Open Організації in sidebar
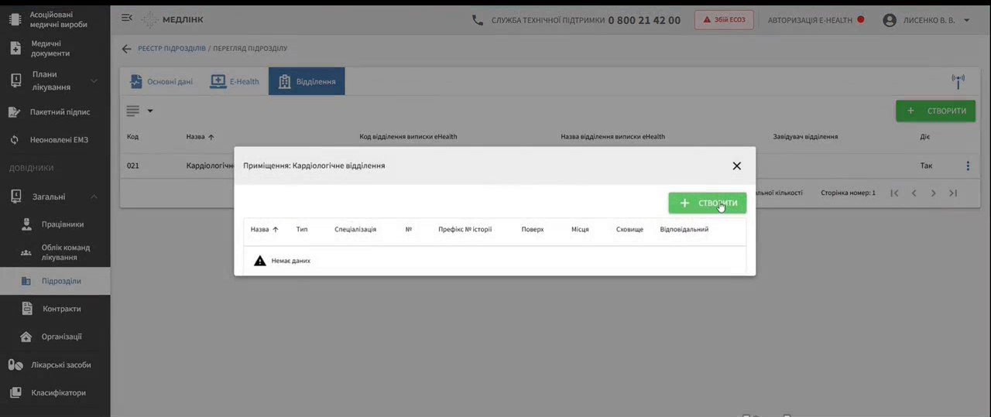The image size is (991, 417). point(55,337)
